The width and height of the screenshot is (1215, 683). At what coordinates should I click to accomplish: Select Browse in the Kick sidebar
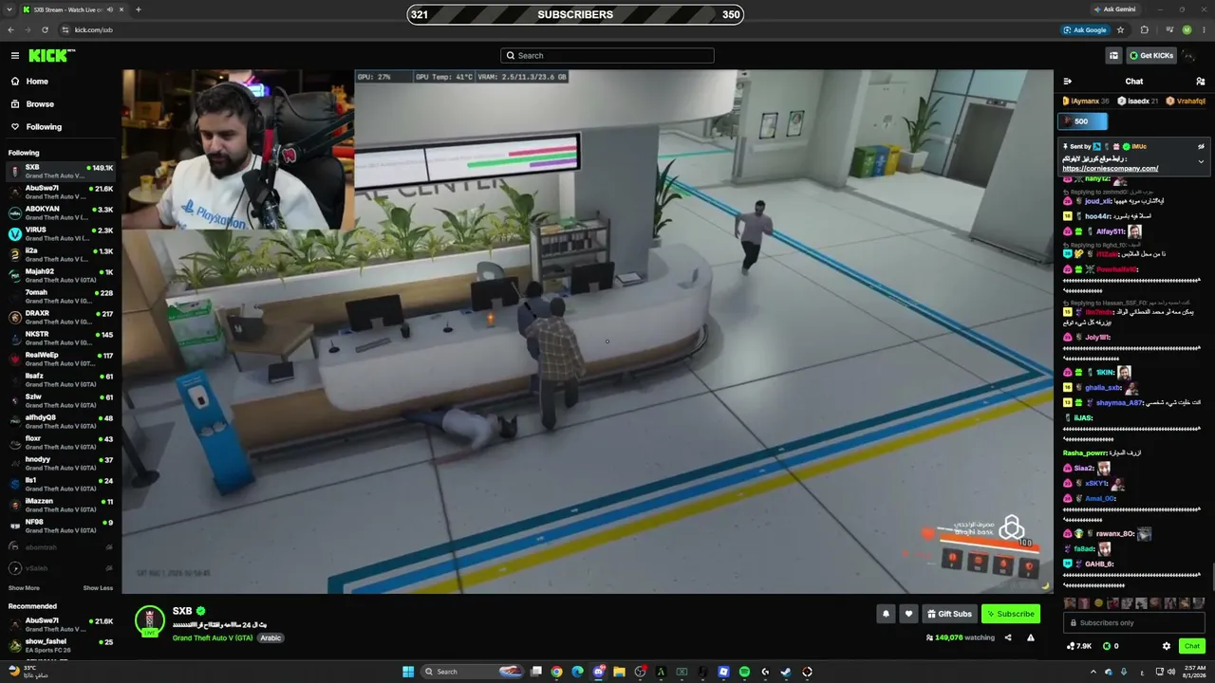tap(61, 104)
